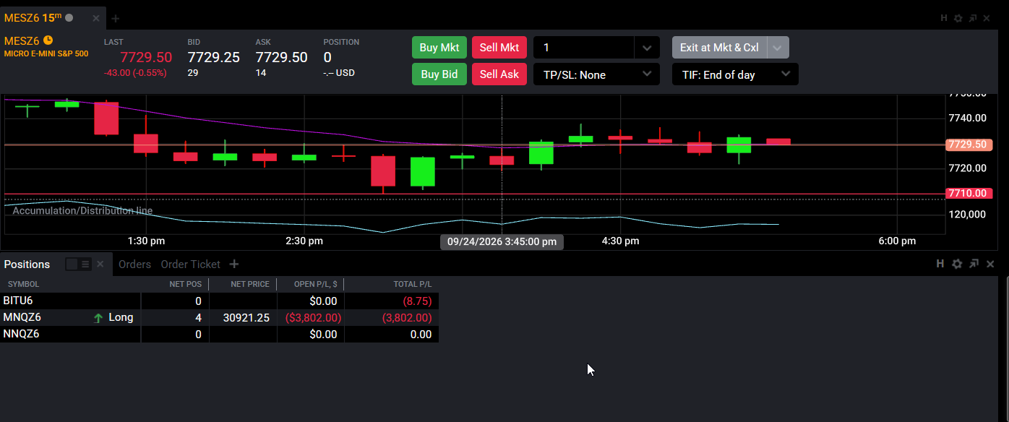This screenshot has width=1009, height=422.
Task: Click the BID price 7729.25 value
Action: point(213,57)
